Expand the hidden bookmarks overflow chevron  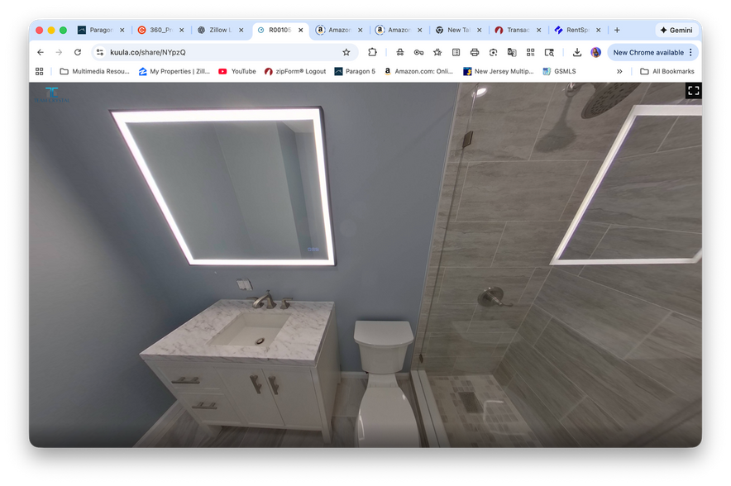click(x=619, y=72)
